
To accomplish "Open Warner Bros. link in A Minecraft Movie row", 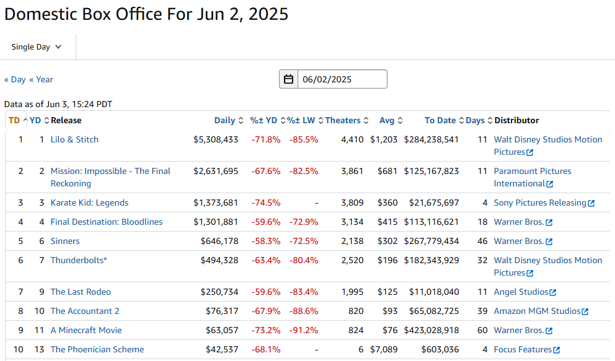I will [523, 331].
